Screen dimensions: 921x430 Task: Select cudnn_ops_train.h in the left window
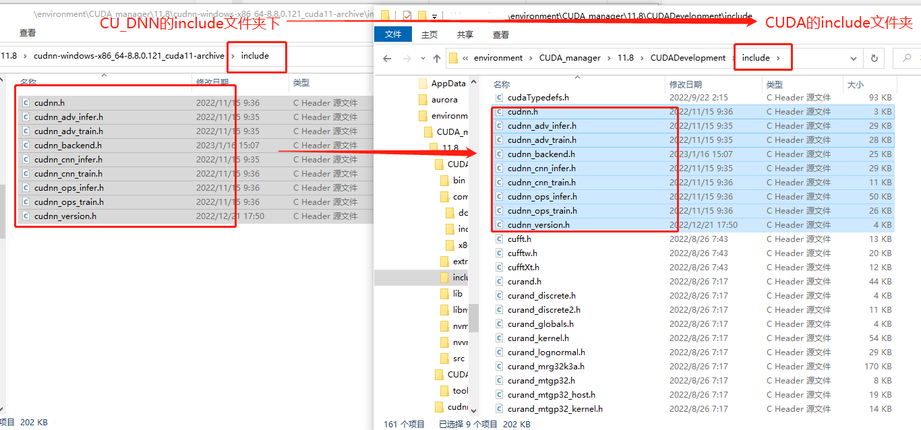pos(69,202)
